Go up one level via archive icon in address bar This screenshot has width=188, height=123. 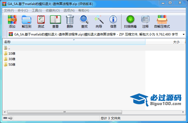click(11, 34)
